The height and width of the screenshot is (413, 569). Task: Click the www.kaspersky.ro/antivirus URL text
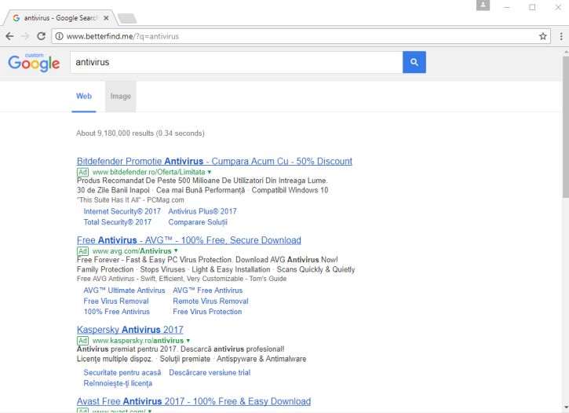(x=138, y=341)
